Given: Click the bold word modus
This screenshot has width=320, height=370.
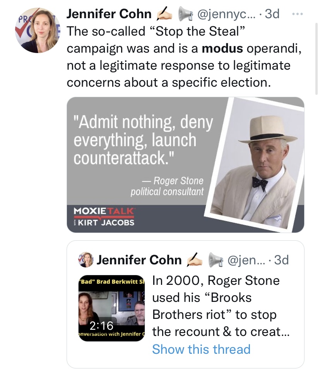Looking at the screenshot, I should tap(222, 48).
